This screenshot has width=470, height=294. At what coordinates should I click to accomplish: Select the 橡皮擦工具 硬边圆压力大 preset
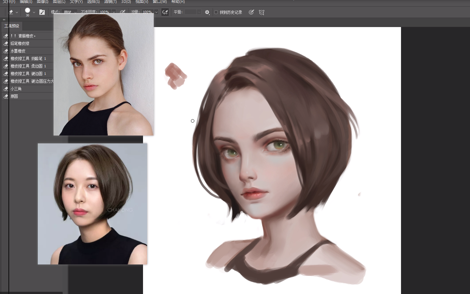point(28,81)
